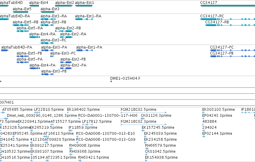The image size is (255, 162).
Task: Select transcript alpha-Est2-RB
Action: 64,31
